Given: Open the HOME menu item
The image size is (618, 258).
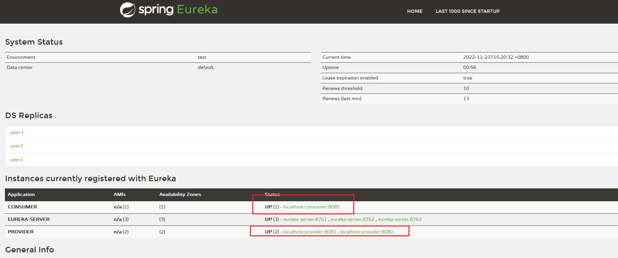Looking at the screenshot, I should [x=414, y=11].
